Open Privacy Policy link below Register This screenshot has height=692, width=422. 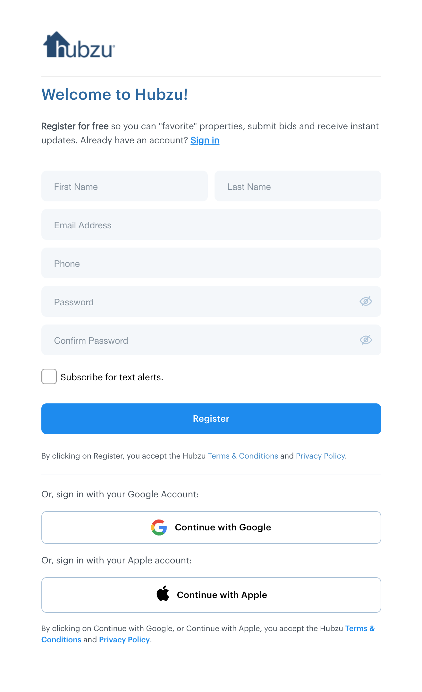pos(320,456)
